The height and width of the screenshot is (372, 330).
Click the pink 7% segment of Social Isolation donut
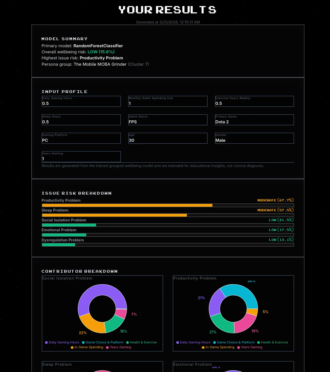(121, 313)
